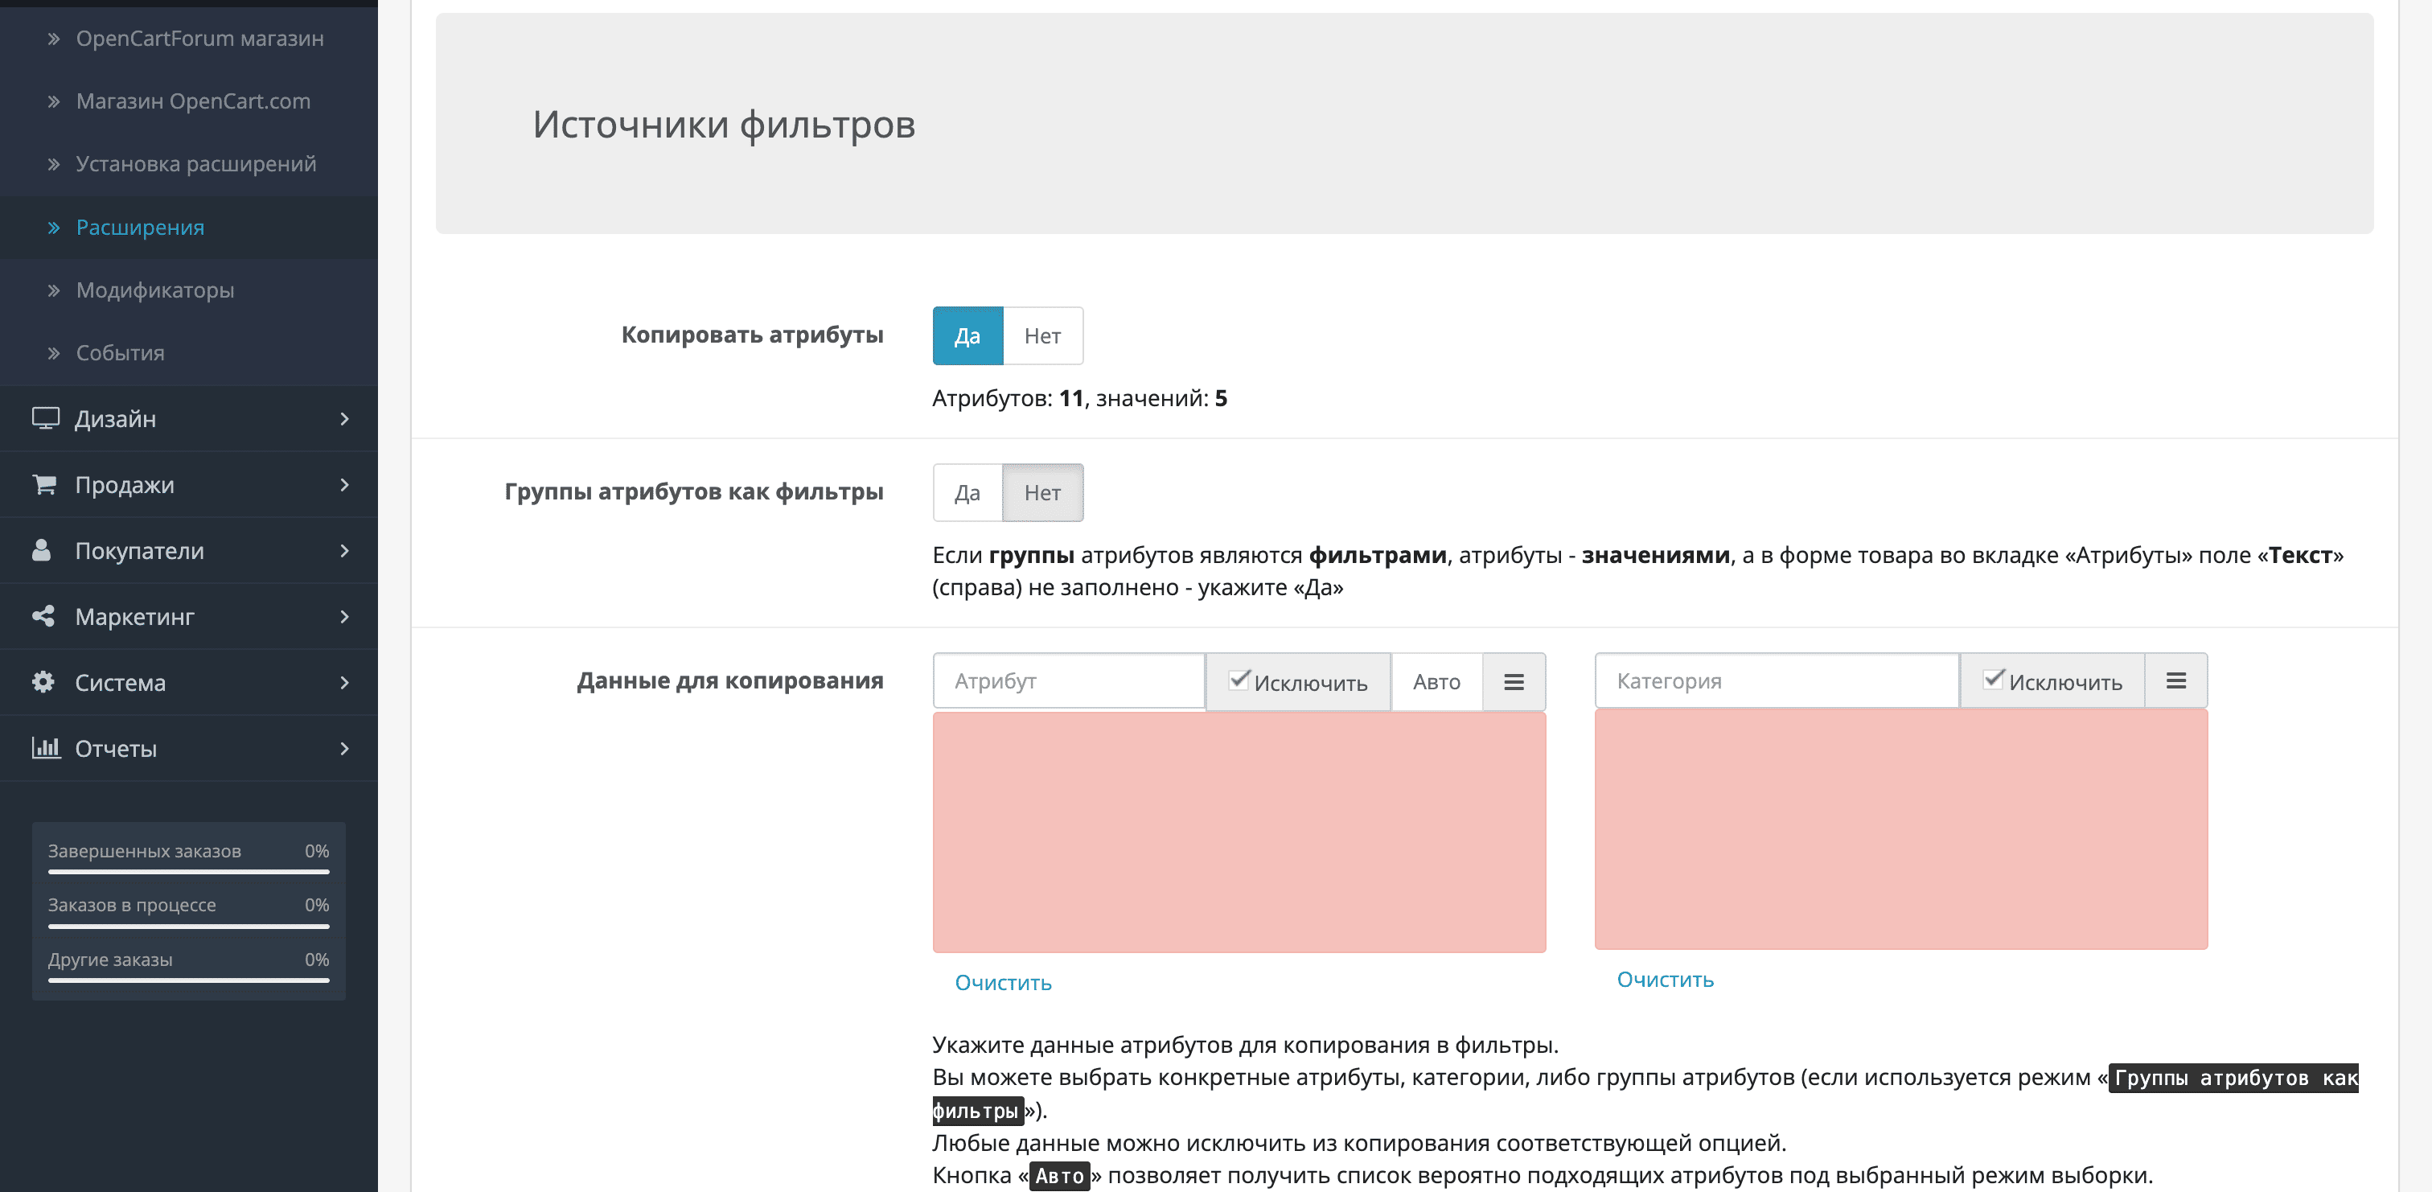Screen dimensions: 2432x1192
Task: Open События in the sidebar
Action: (189, 353)
